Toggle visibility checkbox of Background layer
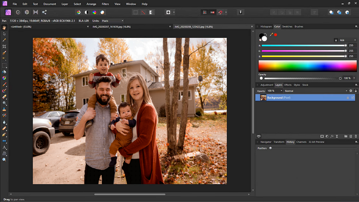 (x=353, y=98)
